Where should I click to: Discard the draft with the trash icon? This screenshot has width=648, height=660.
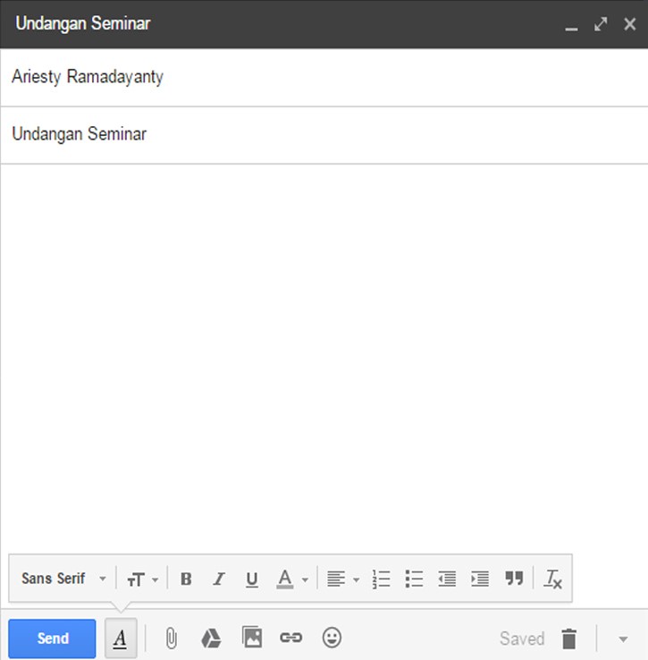pos(568,639)
